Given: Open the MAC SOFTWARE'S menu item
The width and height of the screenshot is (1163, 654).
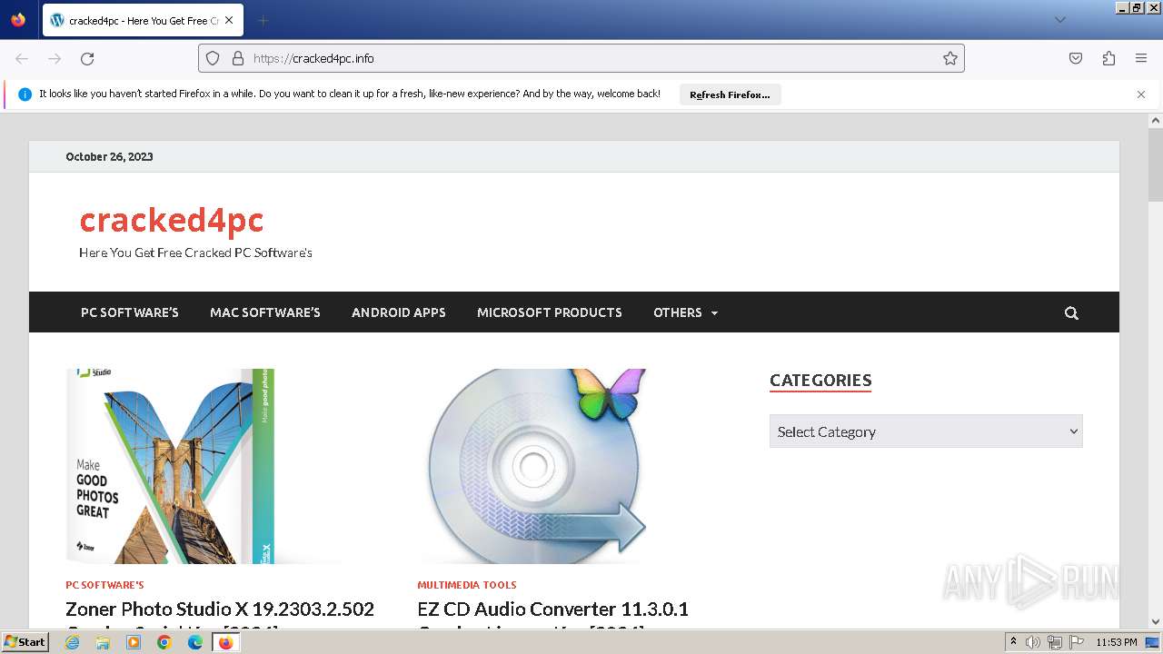Looking at the screenshot, I should [x=265, y=312].
